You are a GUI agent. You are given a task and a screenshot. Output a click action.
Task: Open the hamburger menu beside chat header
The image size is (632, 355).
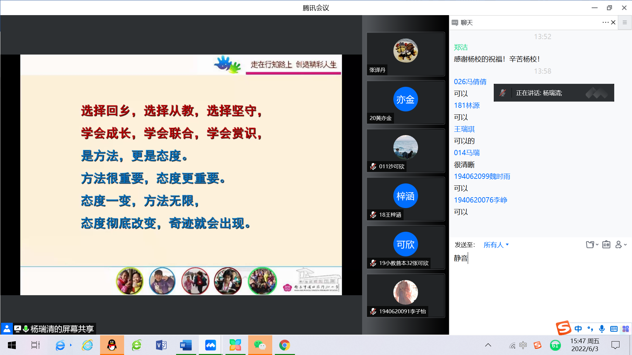coord(624,22)
